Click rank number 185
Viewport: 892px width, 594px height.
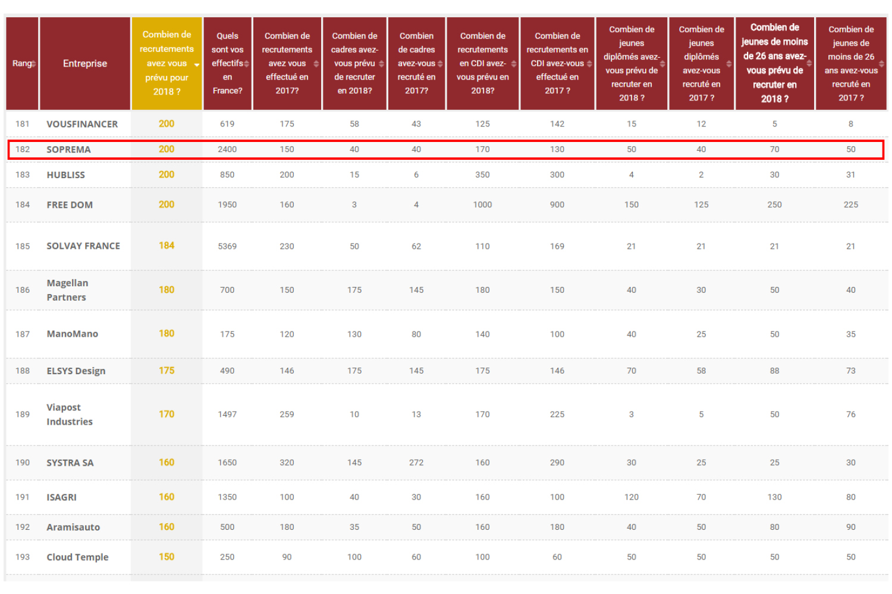click(x=23, y=246)
